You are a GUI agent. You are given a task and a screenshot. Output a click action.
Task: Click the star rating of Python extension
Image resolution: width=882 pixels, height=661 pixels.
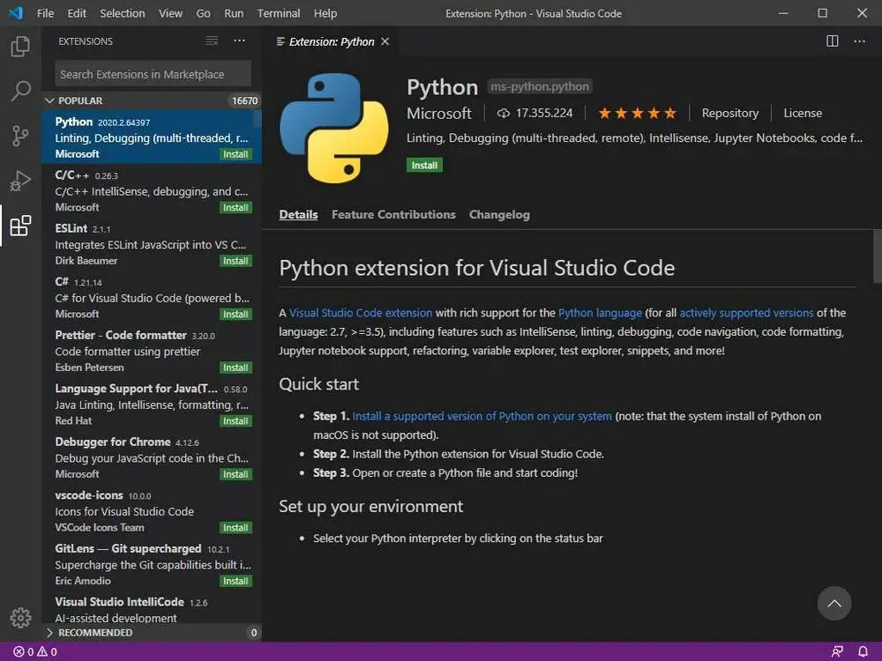pyautogui.click(x=637, y=113)
